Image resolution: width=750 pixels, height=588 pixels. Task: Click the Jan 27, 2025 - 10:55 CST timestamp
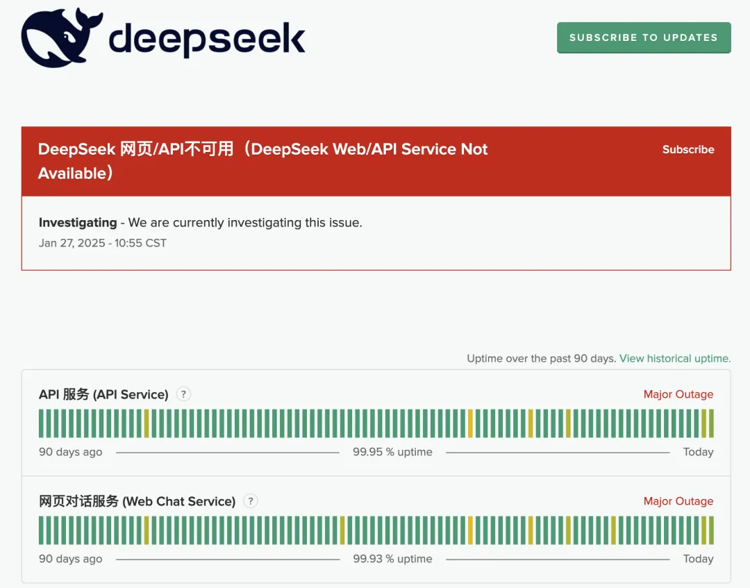pos(102,244)
